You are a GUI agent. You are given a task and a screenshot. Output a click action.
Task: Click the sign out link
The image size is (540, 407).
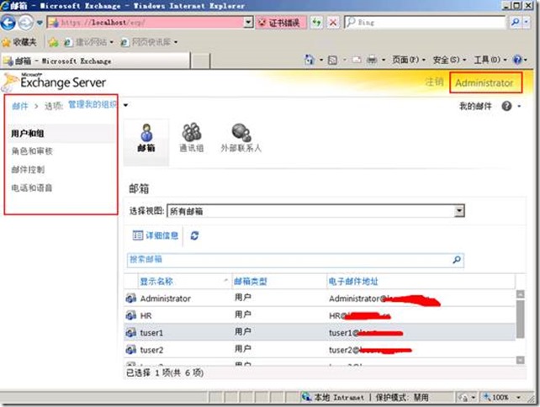coord(434,82)
